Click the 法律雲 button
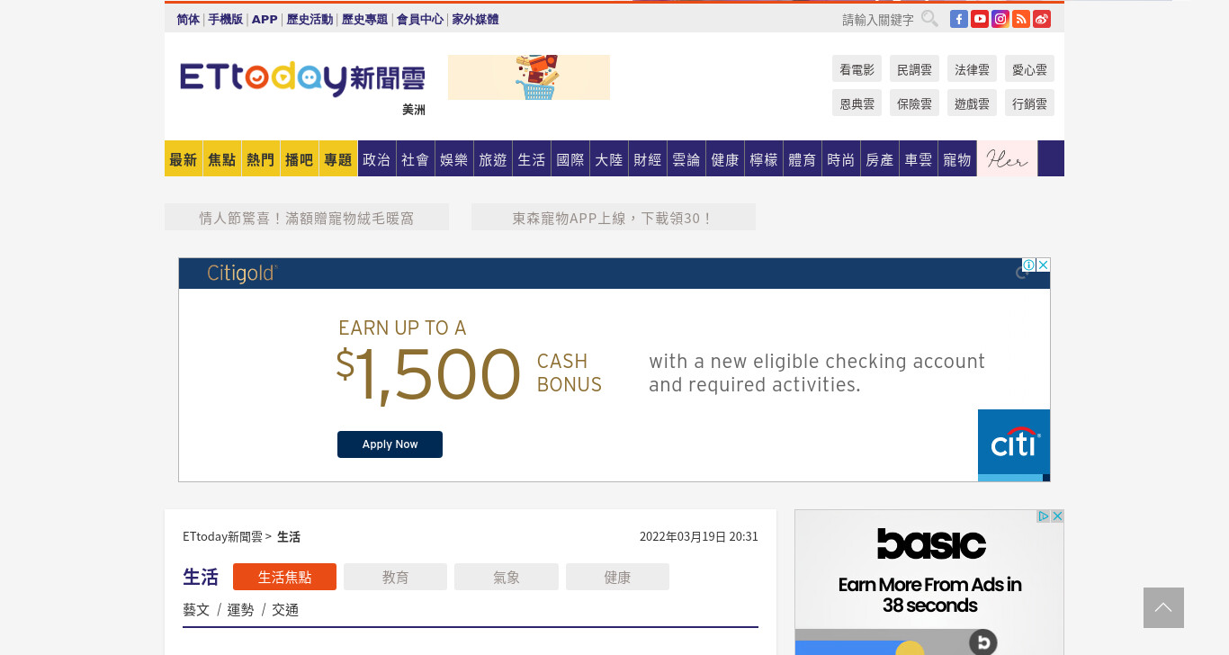The image size is (1229, 655). click(972, 68)
